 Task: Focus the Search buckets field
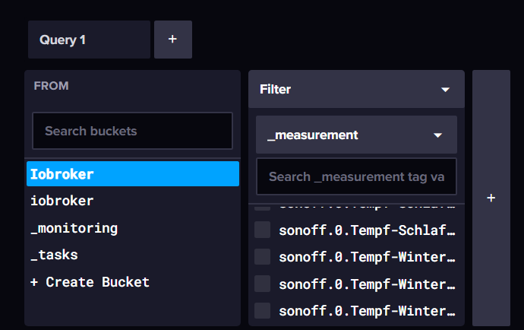click(x=132, y=131)
